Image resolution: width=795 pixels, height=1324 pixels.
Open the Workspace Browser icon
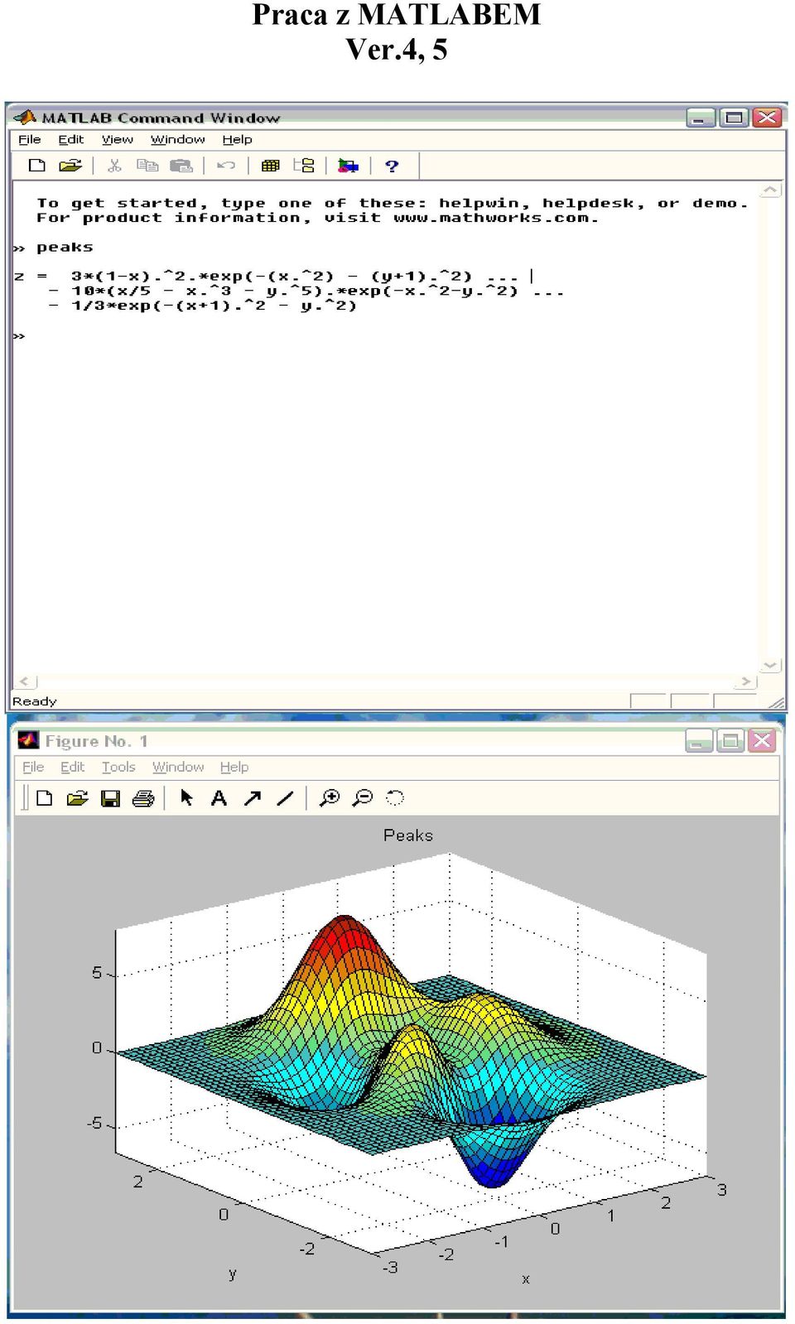click(270, 166)
